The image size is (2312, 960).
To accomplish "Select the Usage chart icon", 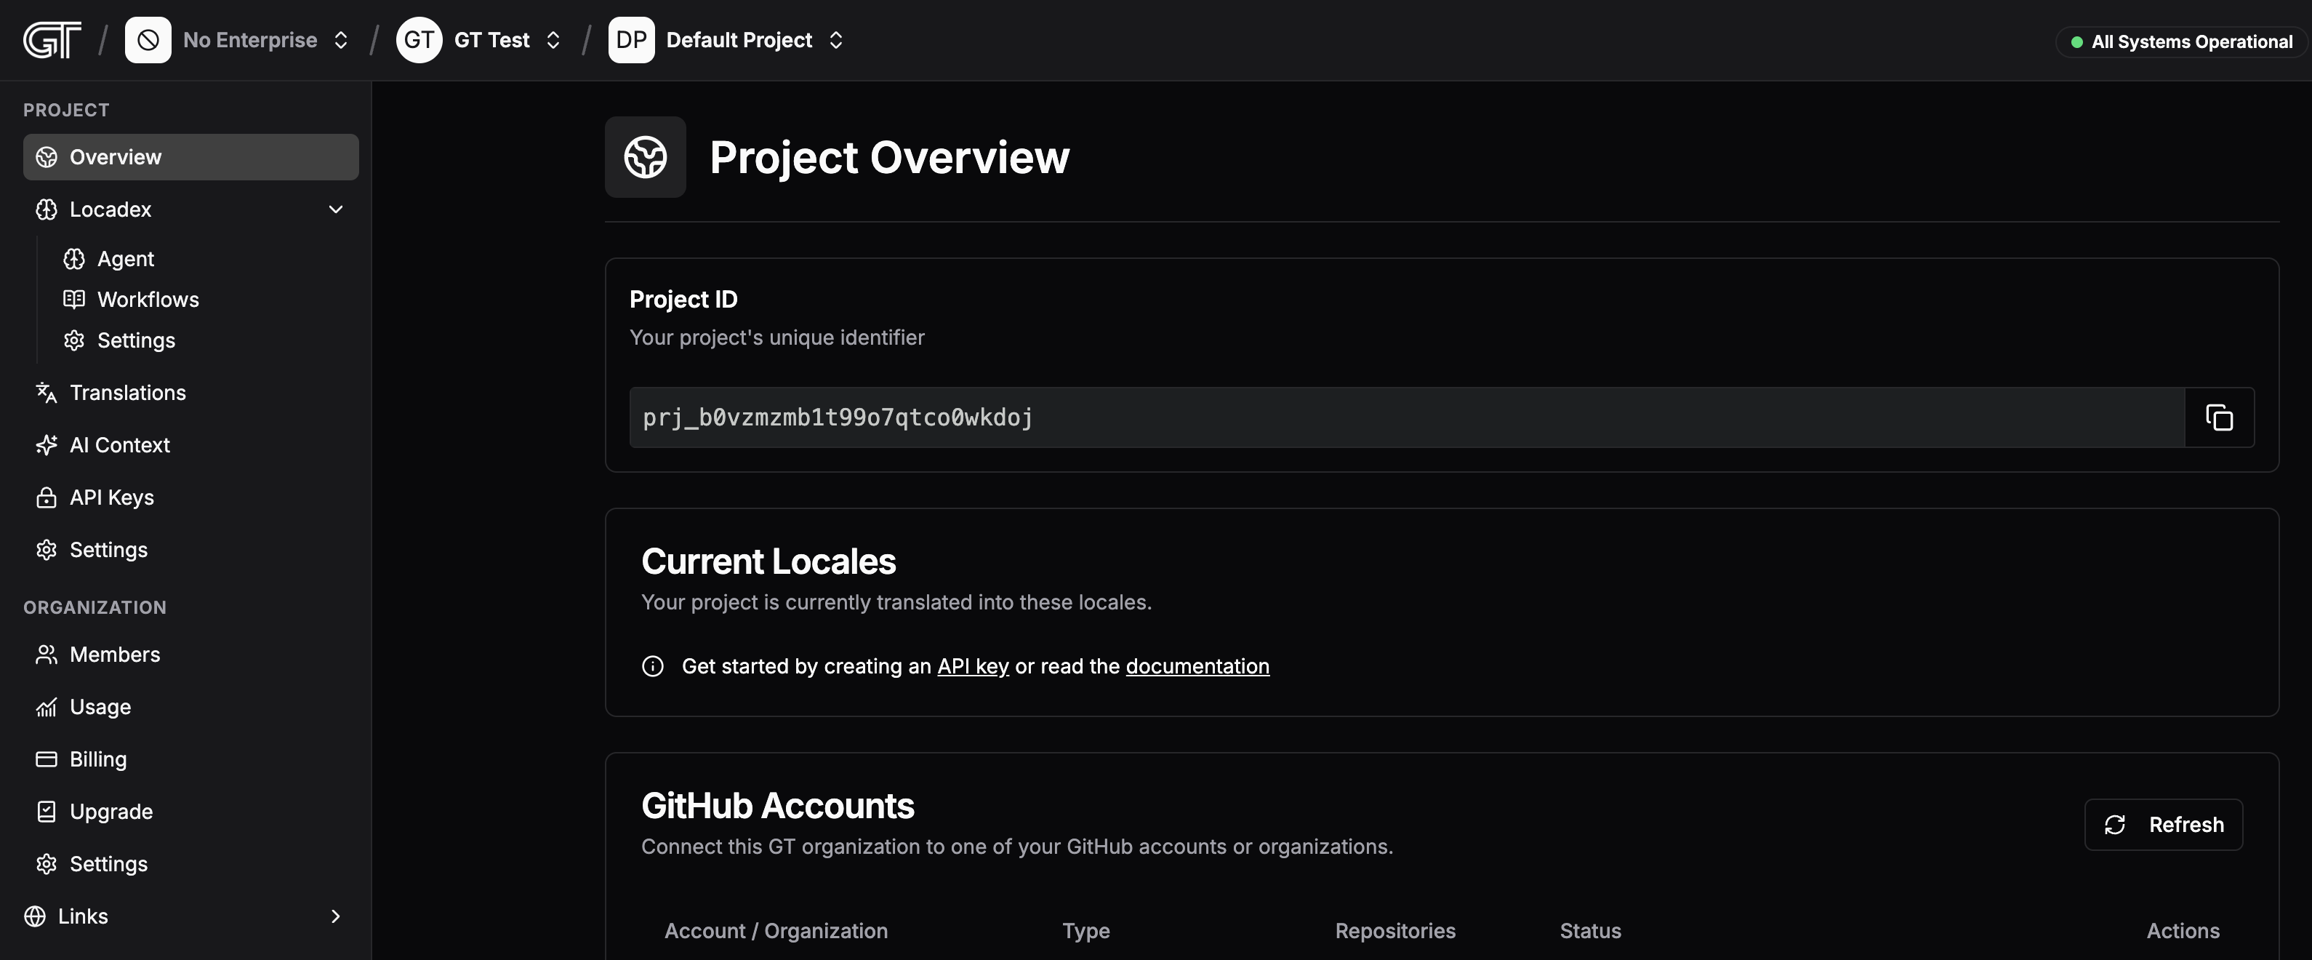I will point(47,706).
